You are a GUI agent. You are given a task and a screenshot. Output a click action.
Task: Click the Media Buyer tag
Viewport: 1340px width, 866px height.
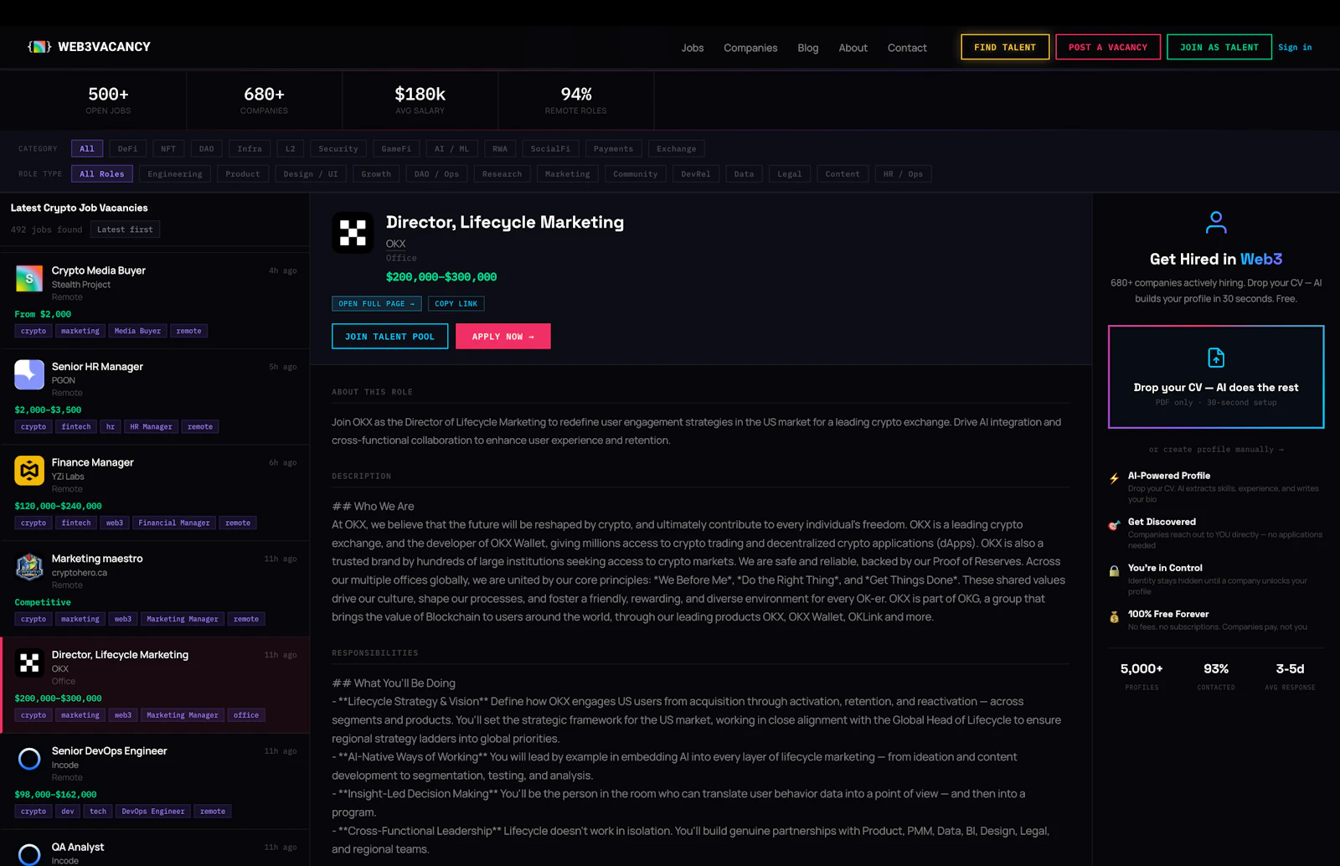(138, 331)
